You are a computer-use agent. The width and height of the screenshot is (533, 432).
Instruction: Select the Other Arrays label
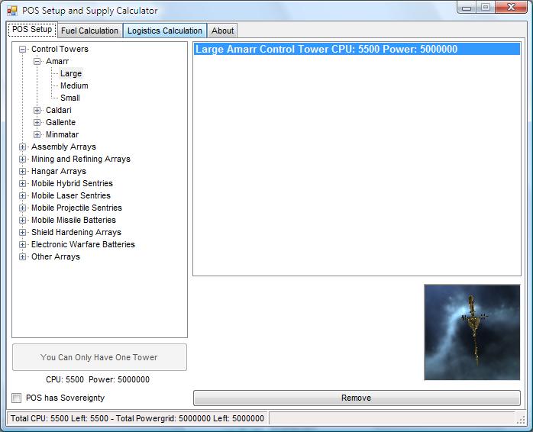pos(56,257)
